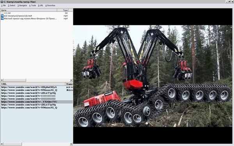Click the file list horizontal scrollbar thumb
The width and height of the screenshot is (234, 146).
[15, 80]
